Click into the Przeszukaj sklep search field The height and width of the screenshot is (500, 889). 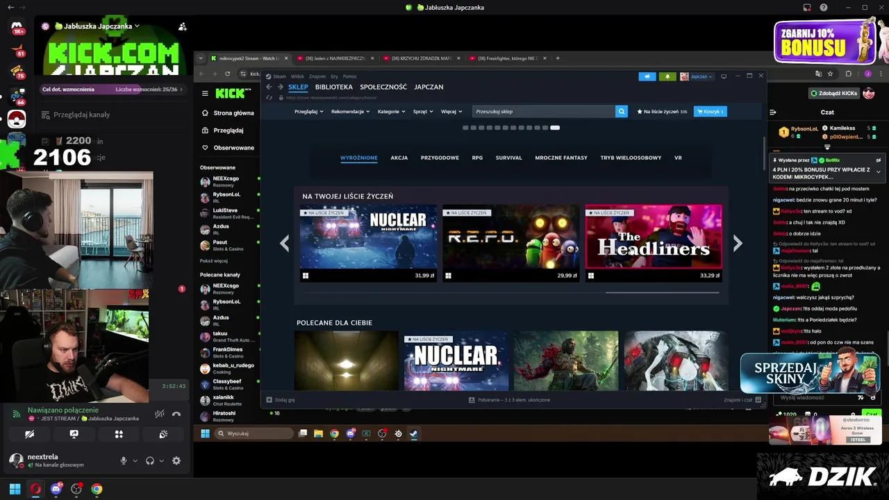pos(544,111)
